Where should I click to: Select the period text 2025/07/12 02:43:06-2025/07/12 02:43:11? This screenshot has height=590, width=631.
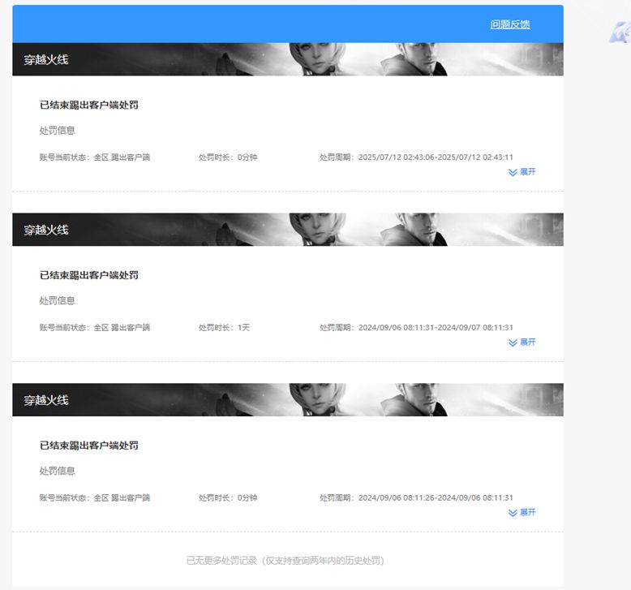point(436,157)
